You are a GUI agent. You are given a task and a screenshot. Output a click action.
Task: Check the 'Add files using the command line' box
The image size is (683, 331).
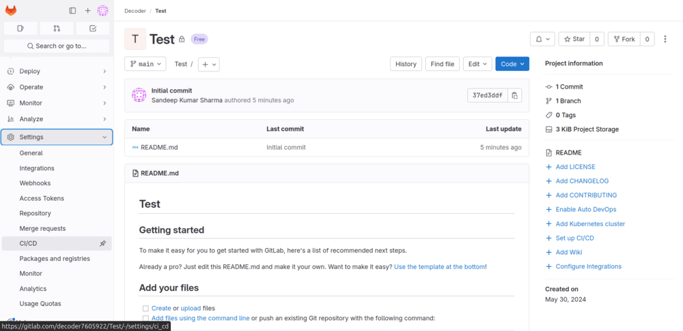point(145,318)
